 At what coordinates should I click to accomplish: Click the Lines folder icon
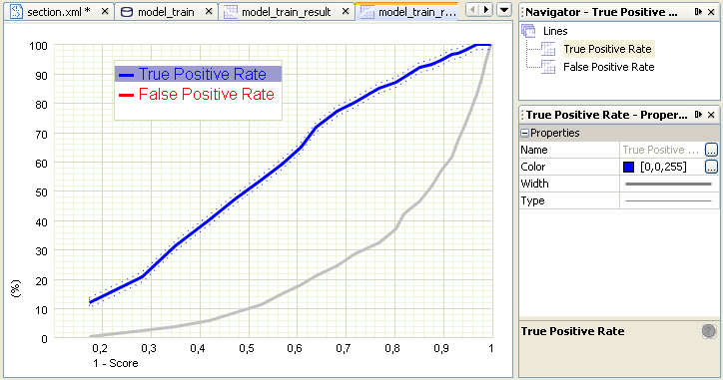tap(529, 31)
